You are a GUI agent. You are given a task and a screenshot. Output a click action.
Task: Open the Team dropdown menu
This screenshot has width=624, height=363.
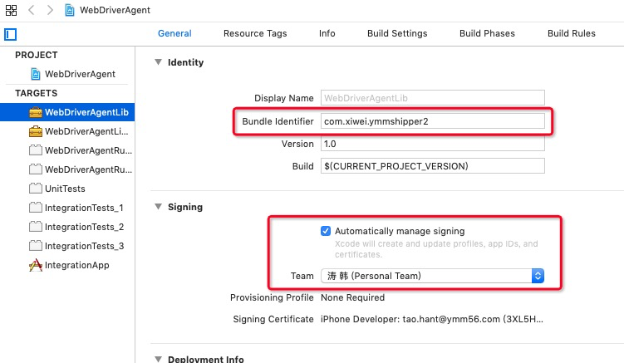click(x=432, y=276)
